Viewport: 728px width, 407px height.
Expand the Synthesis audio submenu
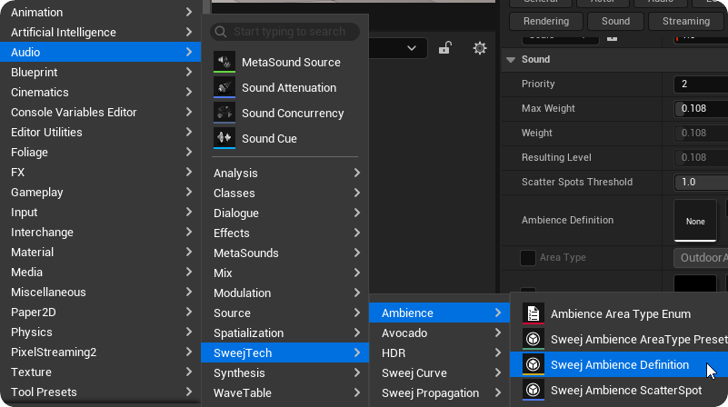(284, 372)
